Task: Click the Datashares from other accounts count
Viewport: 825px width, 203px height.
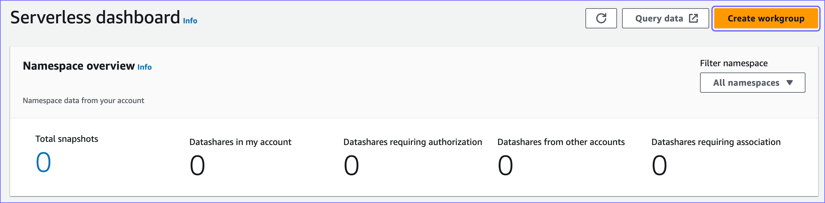Action: [x=505, y=165]
